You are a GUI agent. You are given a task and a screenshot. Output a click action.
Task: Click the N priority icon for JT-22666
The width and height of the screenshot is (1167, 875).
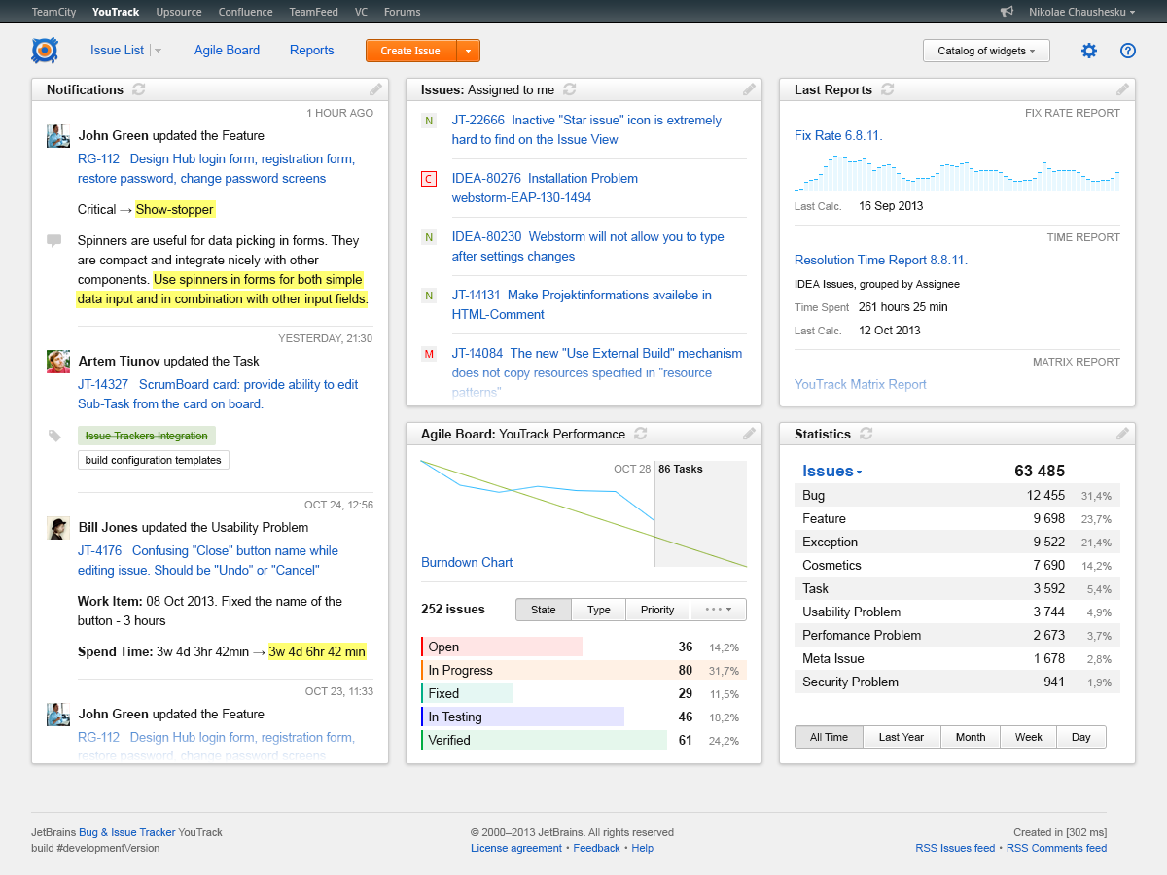pyautogui.click(x=429, y=121)
